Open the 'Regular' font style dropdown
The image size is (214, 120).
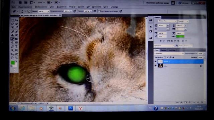coord(183,21)
